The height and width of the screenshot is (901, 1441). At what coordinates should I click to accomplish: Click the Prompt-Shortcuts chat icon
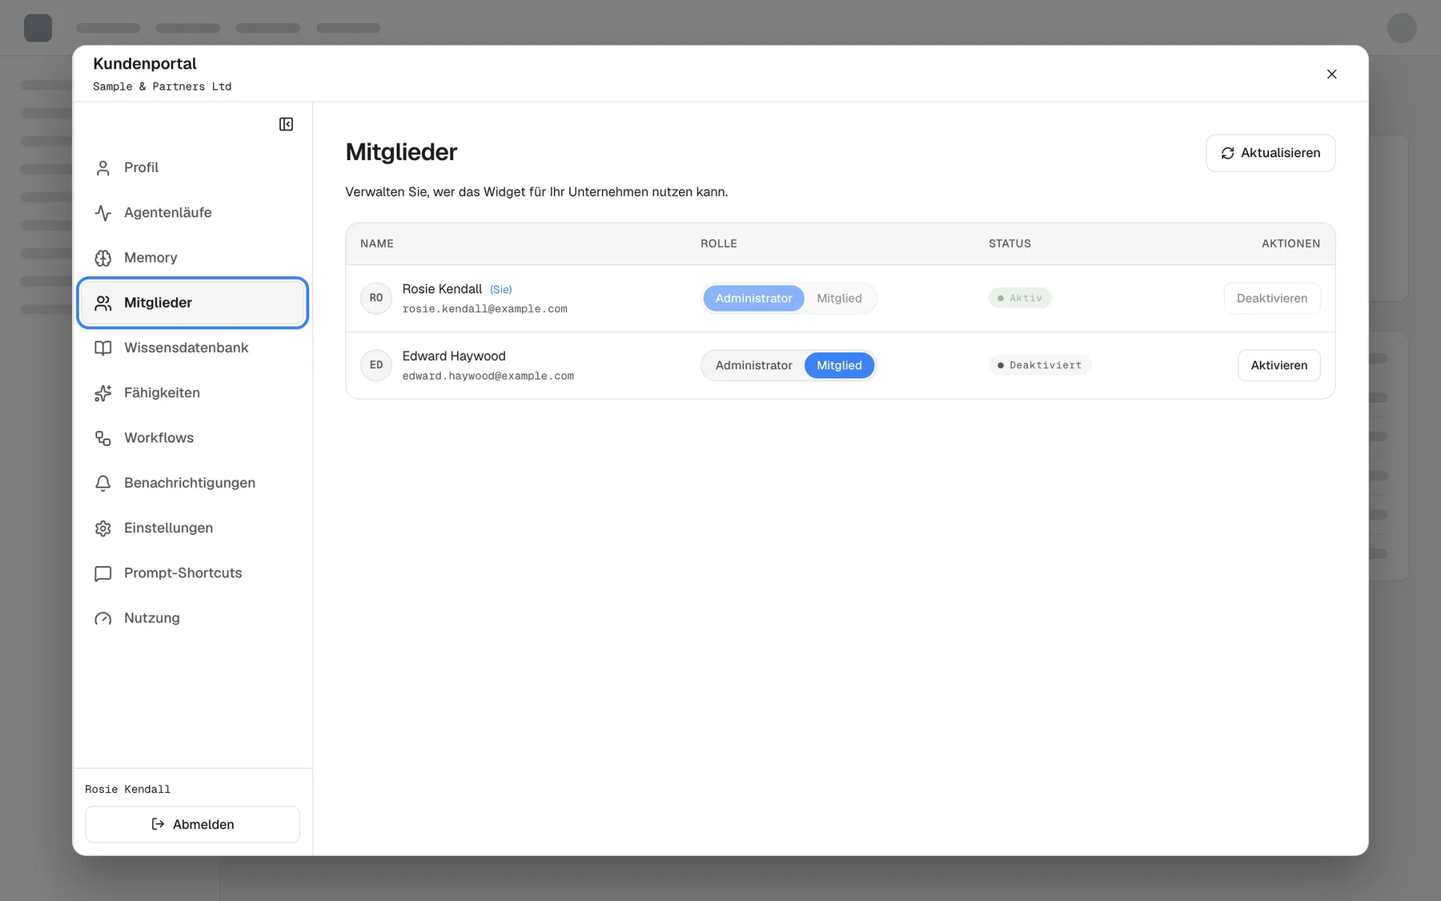click(103, 573)
